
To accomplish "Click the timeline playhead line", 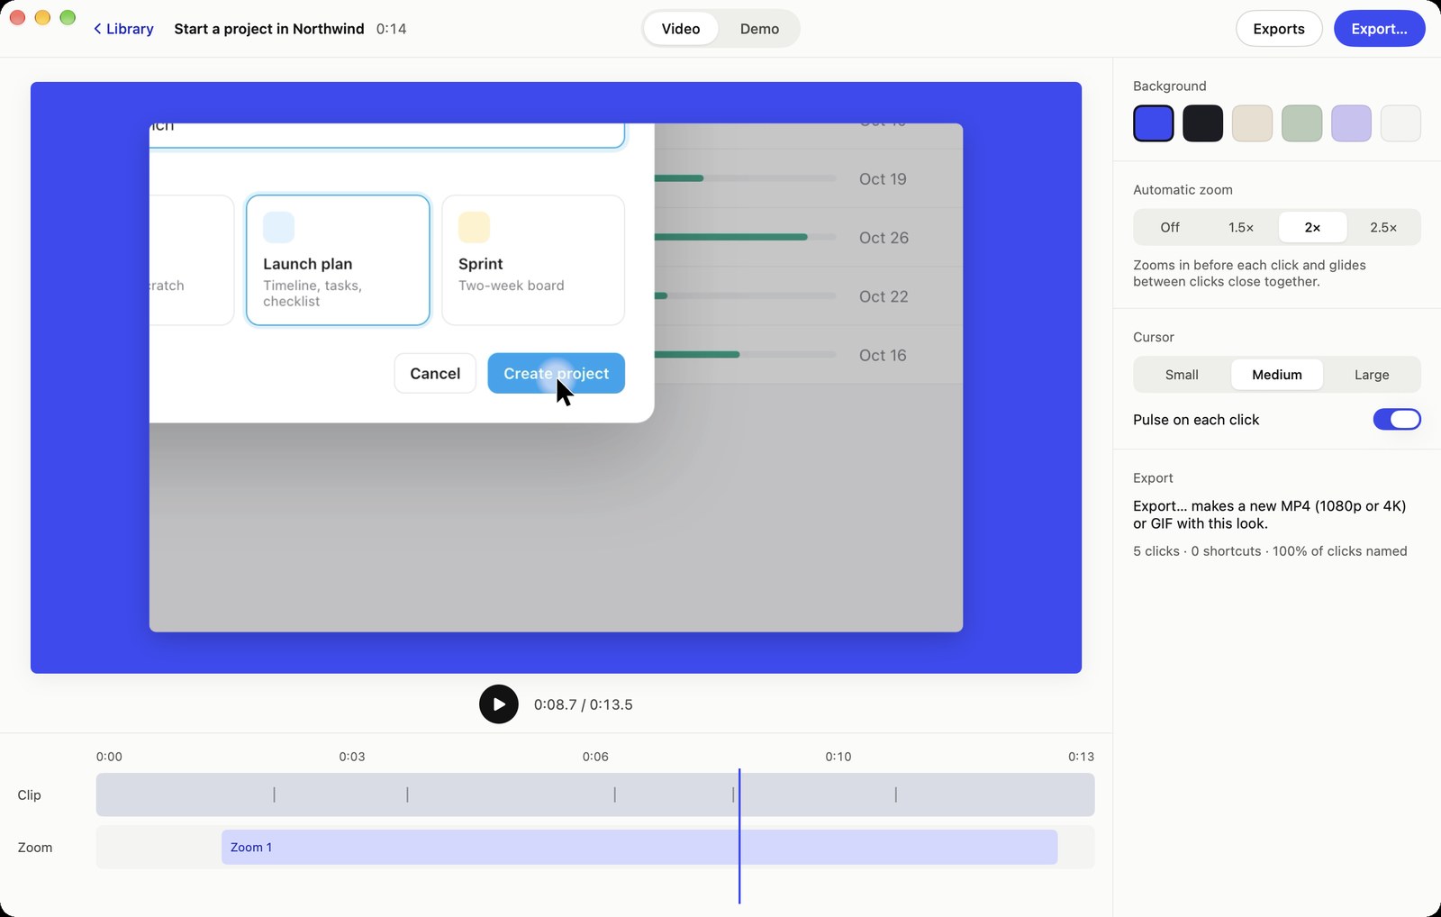I will coord(739,836).
